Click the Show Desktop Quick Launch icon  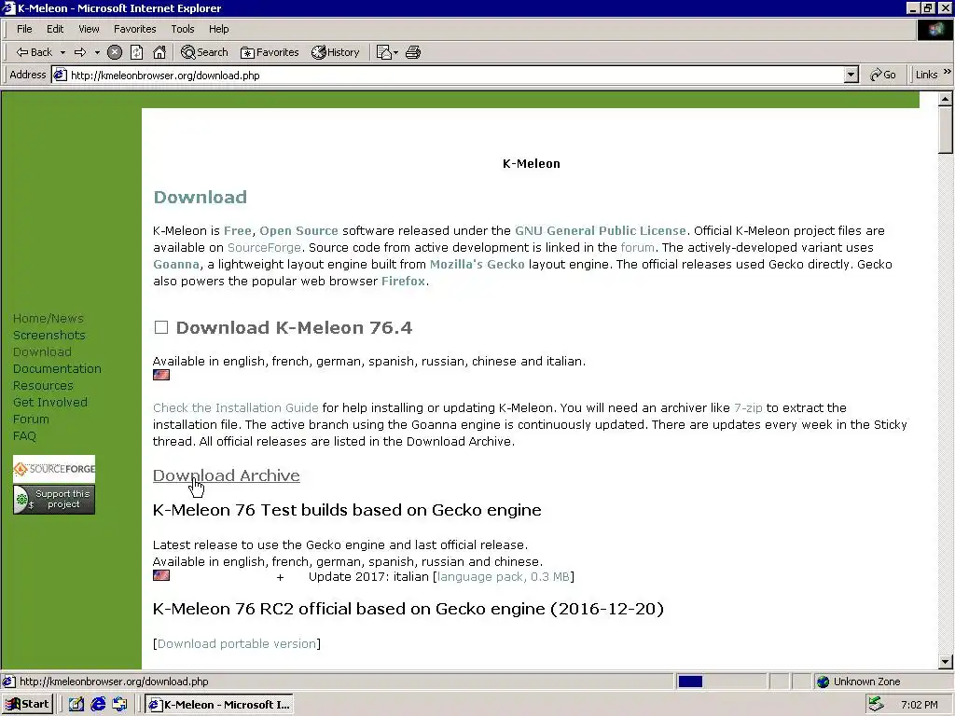tap(76, 705)
